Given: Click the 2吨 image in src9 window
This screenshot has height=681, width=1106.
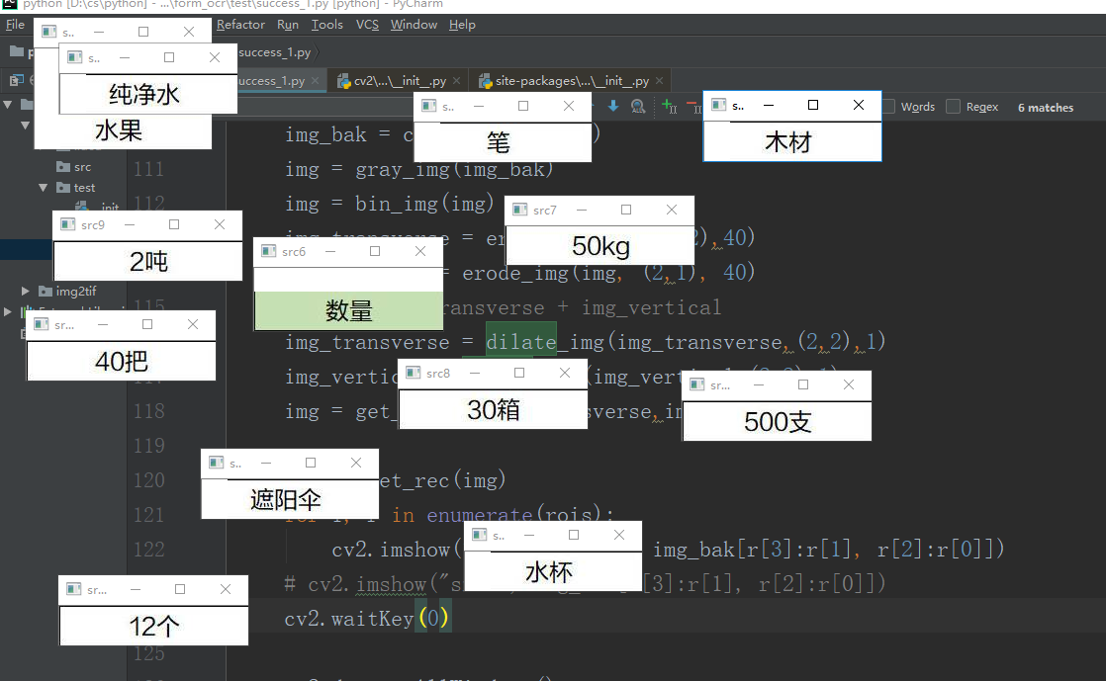Looking at the screenshot, I should pos(148,262).
